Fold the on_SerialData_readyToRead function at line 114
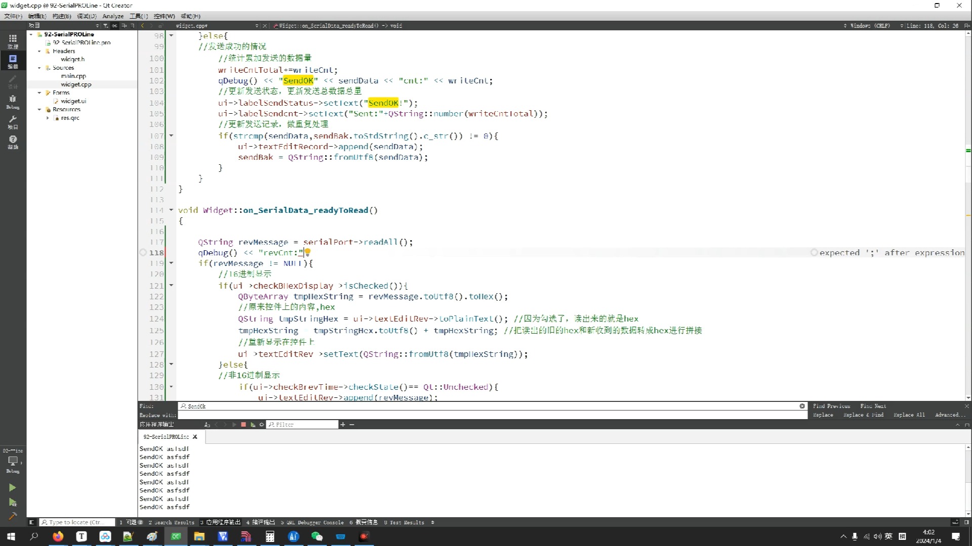The height and width of the screenshot is (546, 972). tap(171, 210)
